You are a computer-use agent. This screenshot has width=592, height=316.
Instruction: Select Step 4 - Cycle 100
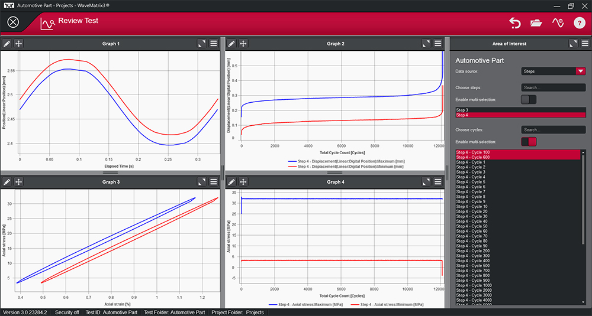517,152
